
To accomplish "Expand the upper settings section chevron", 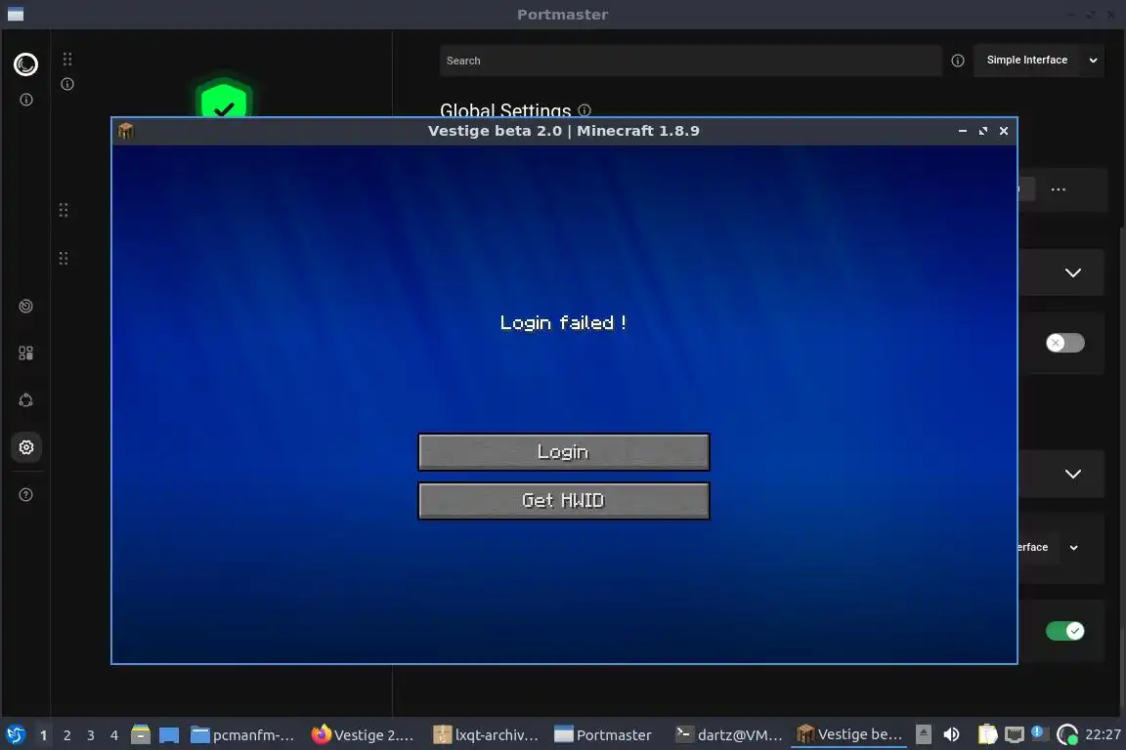I will (1073, 272).
